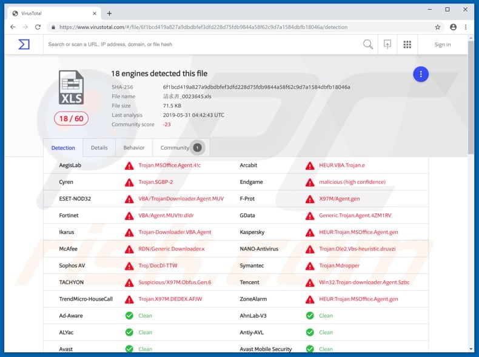Image resolution: width=479 pixels, height=357 pixels.
Task: Click AegisLab warning triangle icon
Action: click(129, 165)
